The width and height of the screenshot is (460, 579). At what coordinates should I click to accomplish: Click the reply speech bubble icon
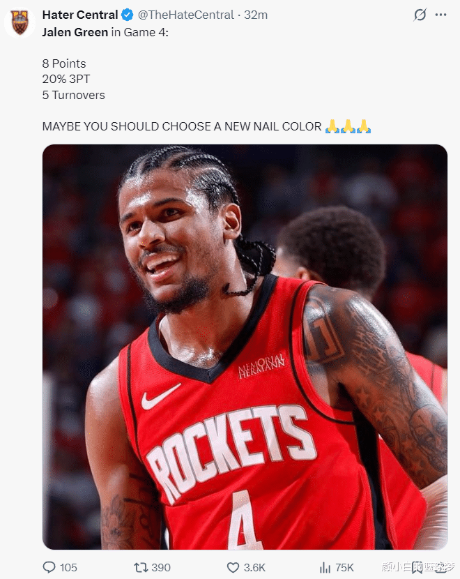[49, 567]
